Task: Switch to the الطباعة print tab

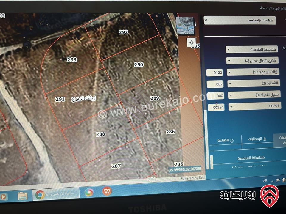Action: click(x=226, y=141)
